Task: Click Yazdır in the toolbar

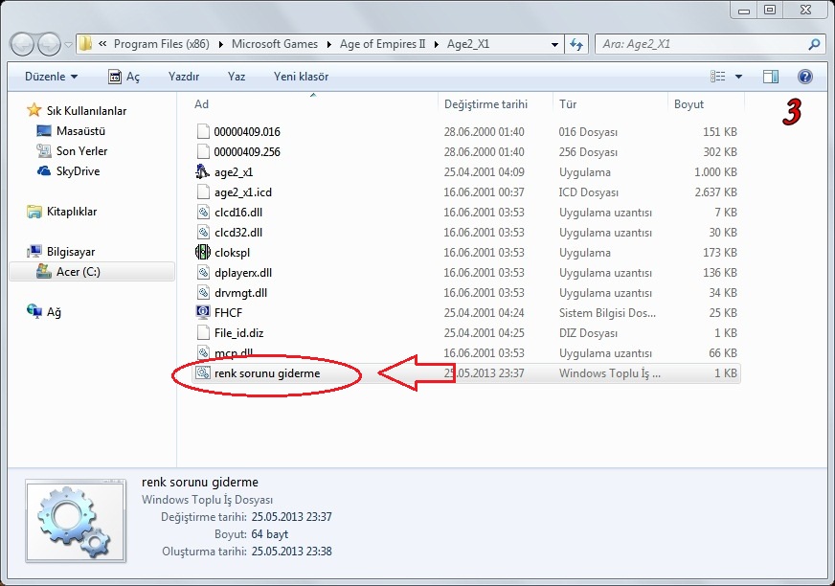Action: tap(184, 77)
